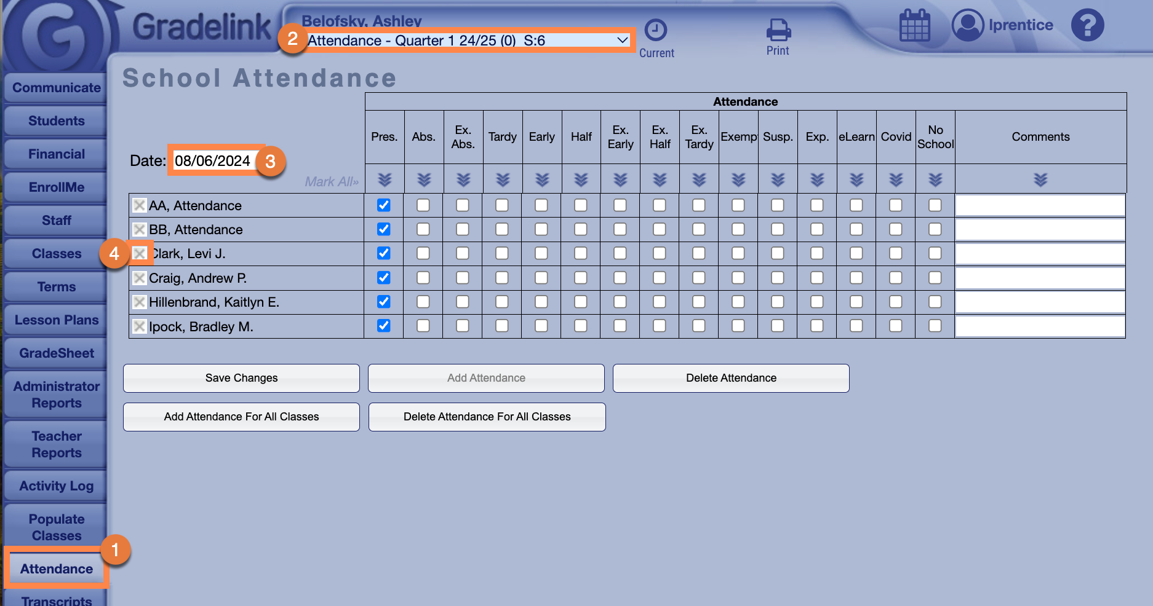Open the calendar icon in header
The height and width of the screenshot is (606, 1153).
915,25
